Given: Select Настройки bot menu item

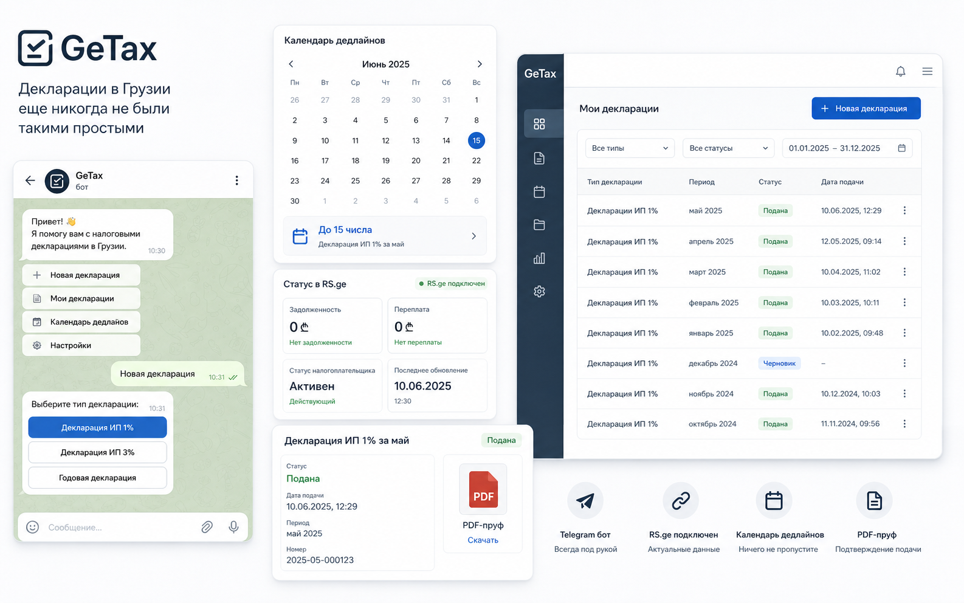Looking at the screenshot, I should [81, 345].
